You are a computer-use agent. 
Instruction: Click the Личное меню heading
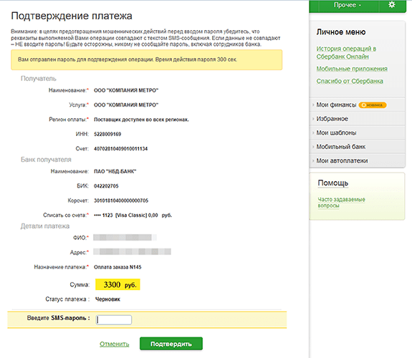coord(341,32)
